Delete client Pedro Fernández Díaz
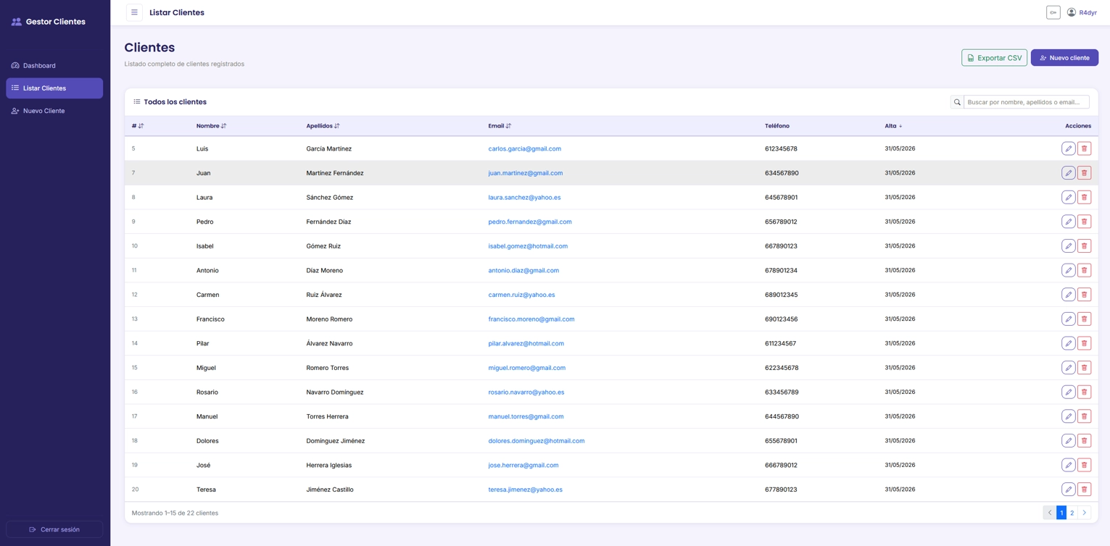 pyautogui.click(x=1085, y=222)
